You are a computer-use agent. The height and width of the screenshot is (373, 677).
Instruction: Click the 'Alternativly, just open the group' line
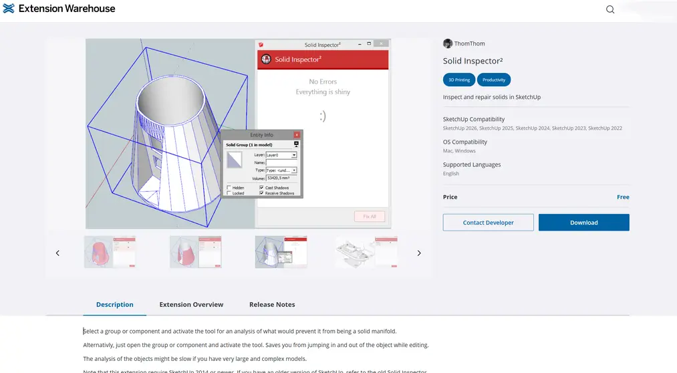pos(255,345)
